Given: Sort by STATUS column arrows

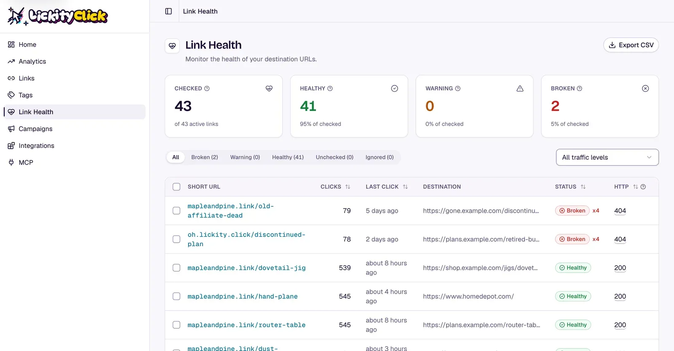Looking at the screenshot, I should [x=583, y=187].
